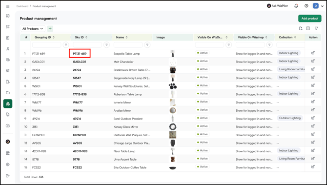Expand the user account chevron
This screenshot has width=327, height=185.
click(x=322, y=6)
